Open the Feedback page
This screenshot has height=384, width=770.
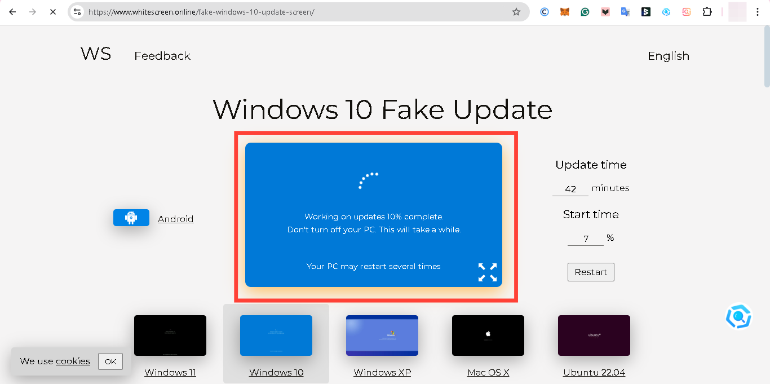(x=162, y=56)
